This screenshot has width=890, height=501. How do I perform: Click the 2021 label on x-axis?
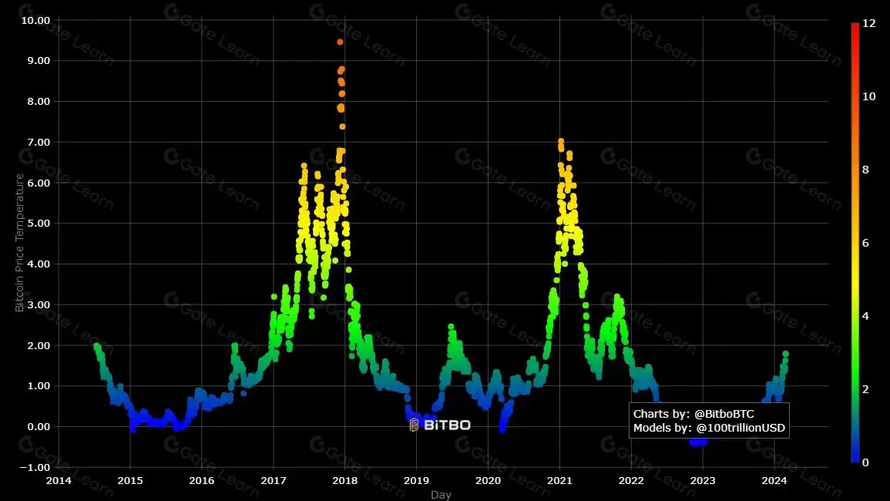[559, 480]
